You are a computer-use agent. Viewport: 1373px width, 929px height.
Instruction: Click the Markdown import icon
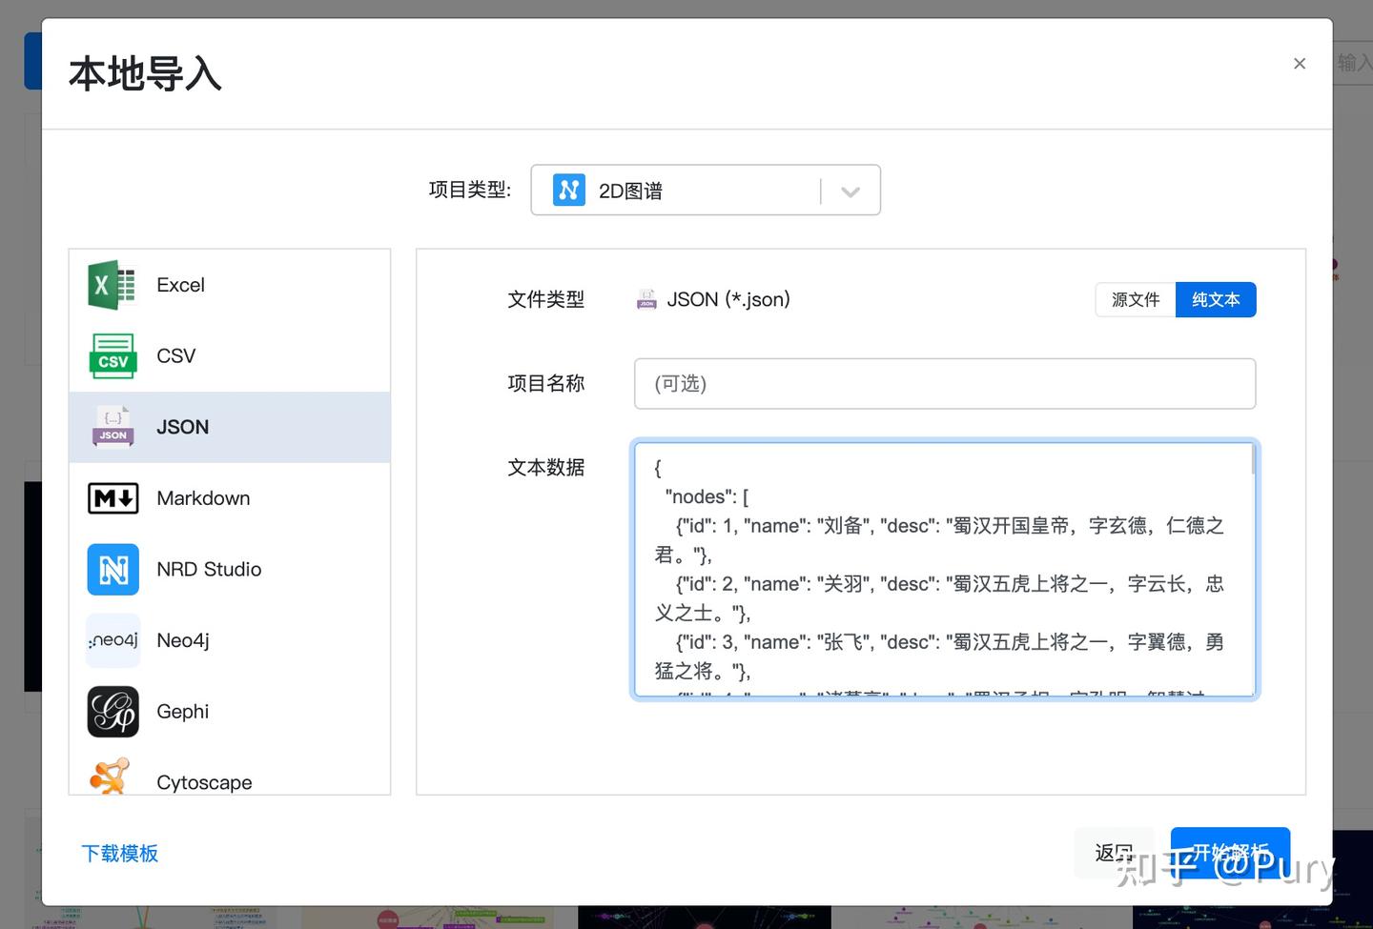click(x=112, y=497)
